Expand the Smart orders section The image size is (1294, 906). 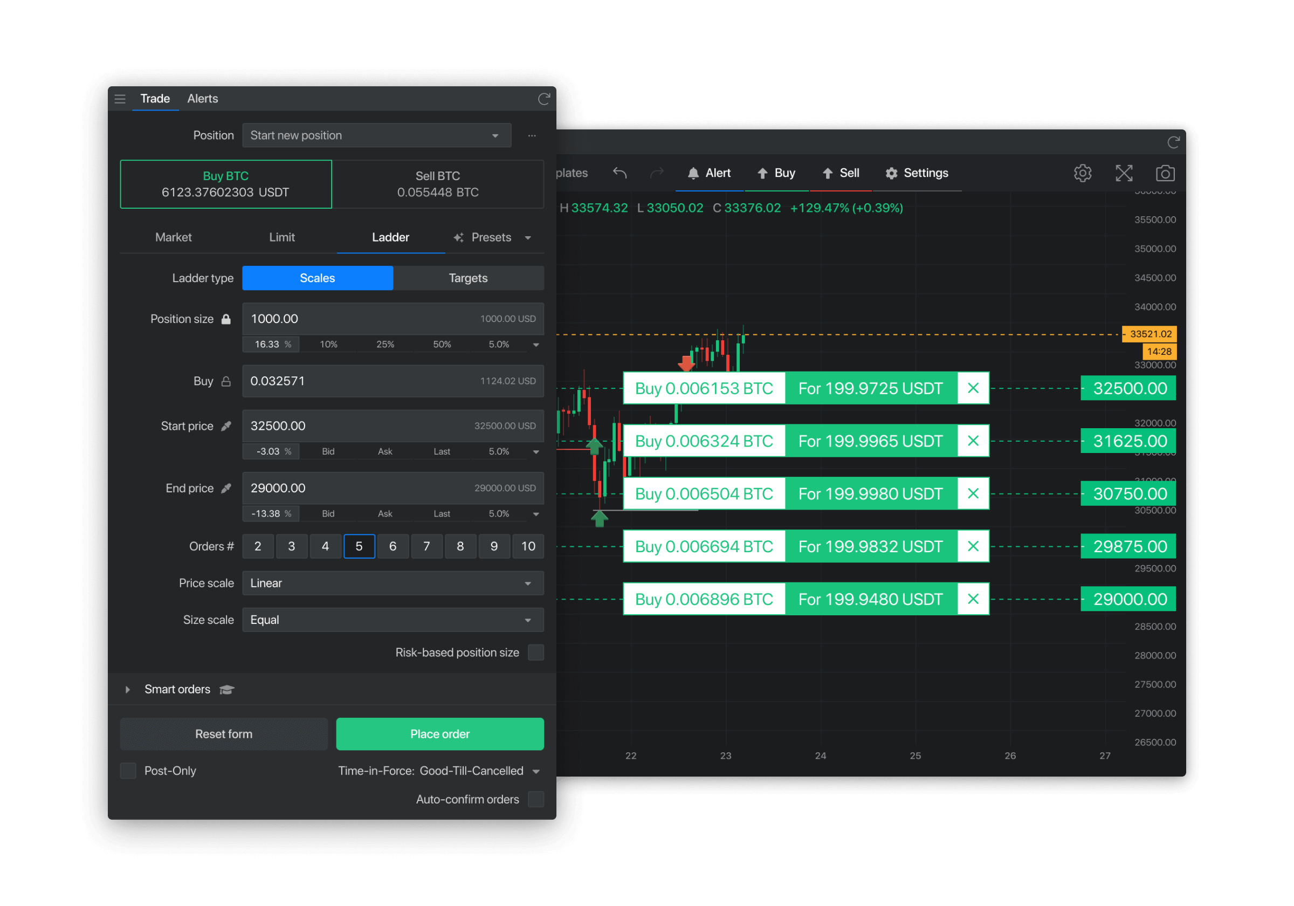pyautogui.click(x=128, y=690)
